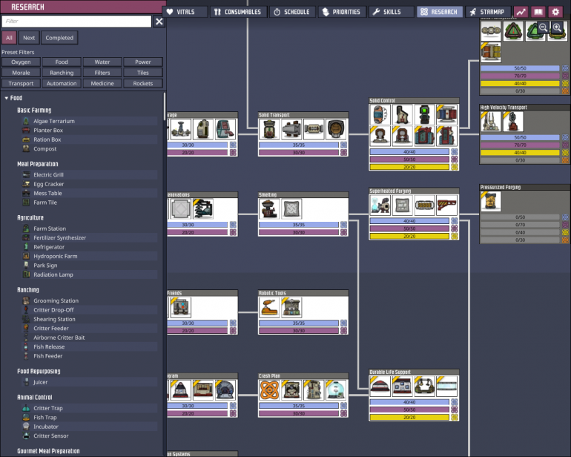Select Critter Drop-Off in the list

pos(89,310)
